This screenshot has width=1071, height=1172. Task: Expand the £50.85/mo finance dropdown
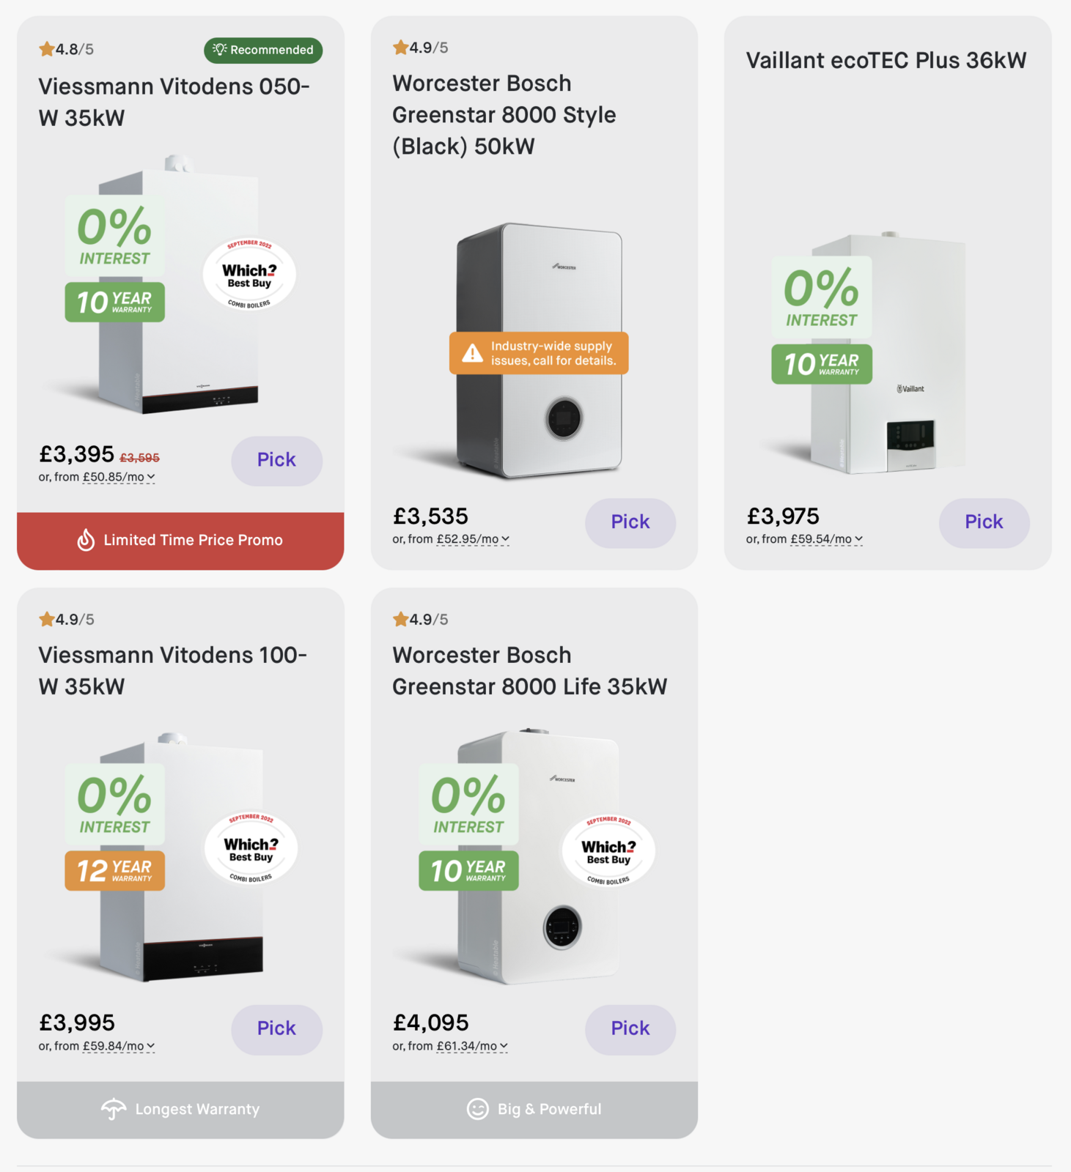pyautogui.click(x=119, y=477)
